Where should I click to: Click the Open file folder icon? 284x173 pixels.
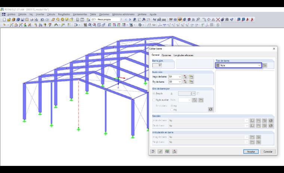click(9, 19)
